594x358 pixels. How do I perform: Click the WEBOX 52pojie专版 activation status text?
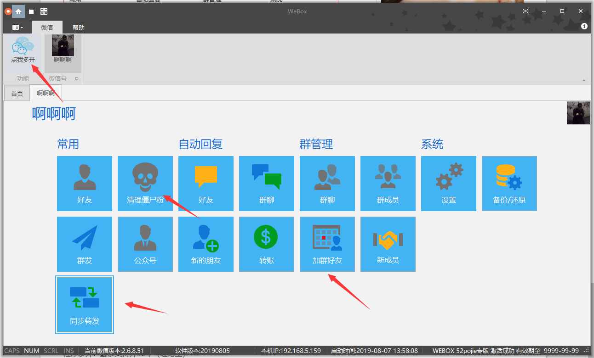[x=505, y=351]
